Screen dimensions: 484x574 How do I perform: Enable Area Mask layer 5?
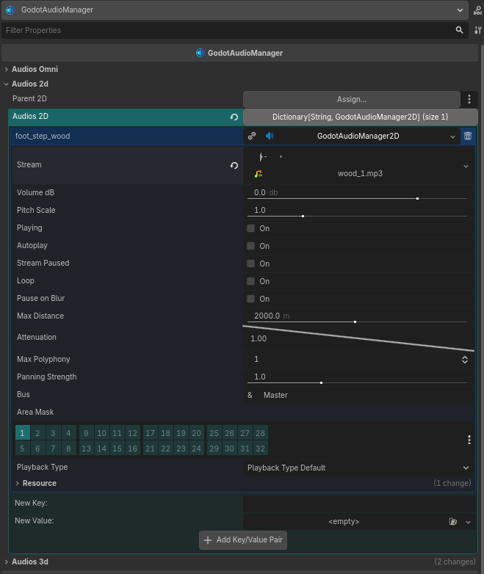point(22,448)
